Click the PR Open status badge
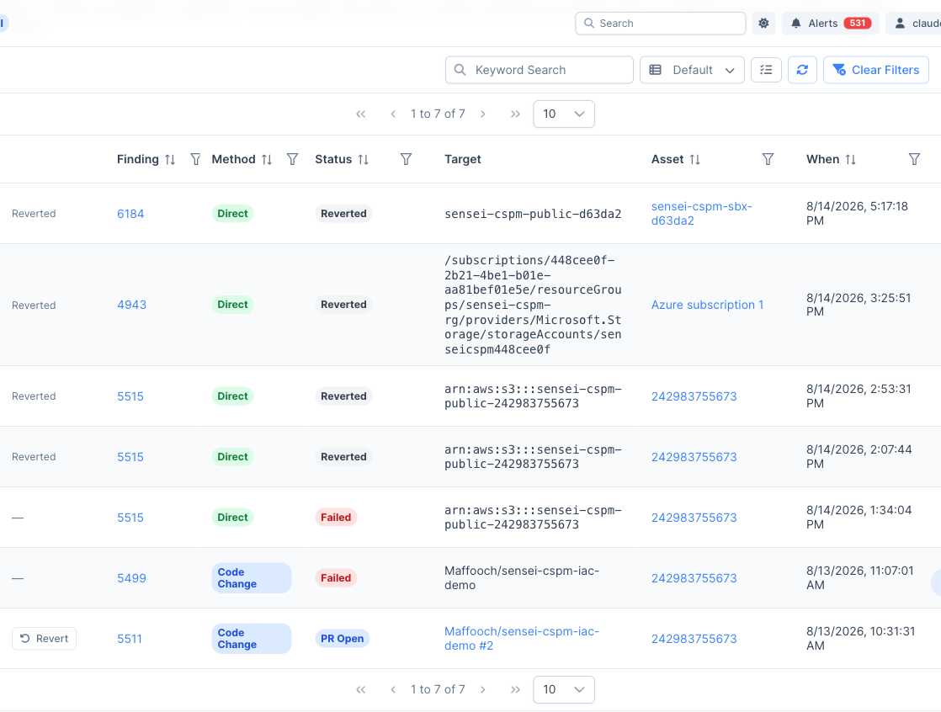This screenshot has height=712, width=941. click(342, 639)
